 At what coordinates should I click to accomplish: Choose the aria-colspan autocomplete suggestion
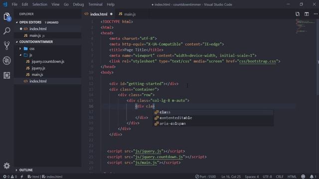[x=213, y=124]
